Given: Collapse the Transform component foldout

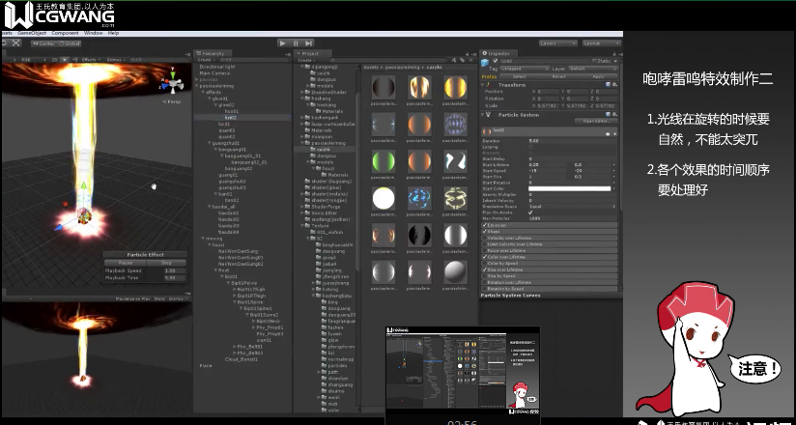Looking at the screenshot, I should 483,85.
